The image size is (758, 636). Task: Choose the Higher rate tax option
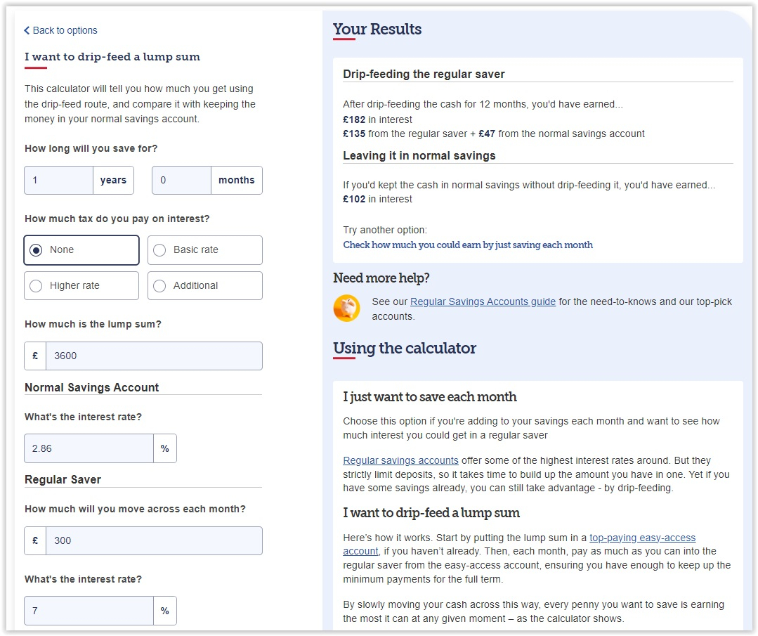pyautogui.click(x=81, y=286)
